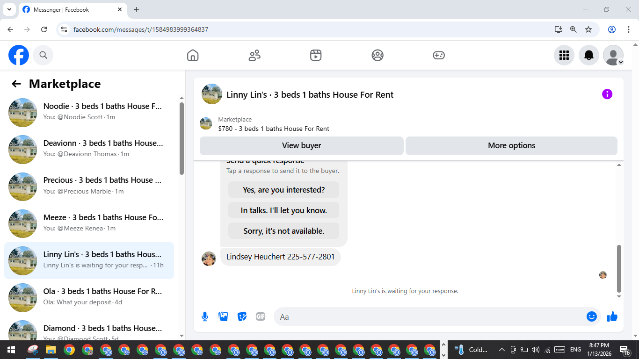The image size is (639, 359).
Task: Click the chat scroll down arrow
Action: pyautogui.click(x=619, y=296)
